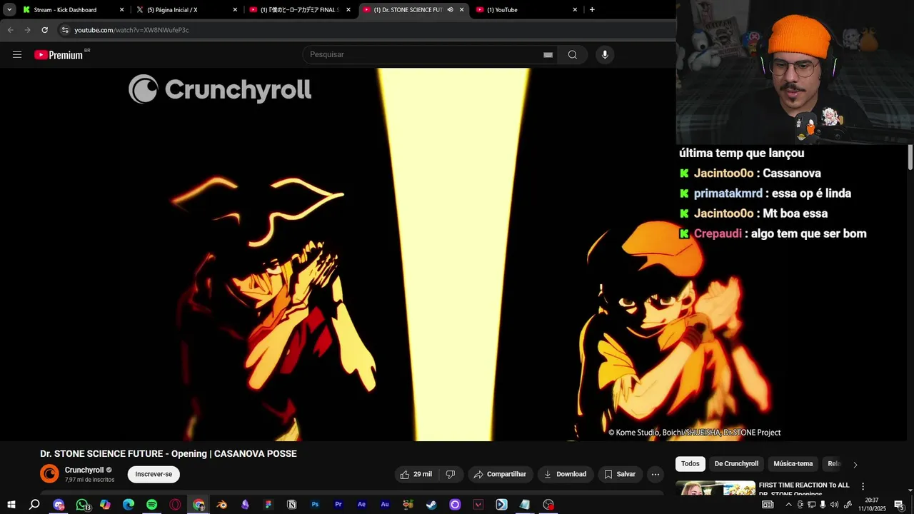Like the video with 29 mil likes

(x=416, y=474)
